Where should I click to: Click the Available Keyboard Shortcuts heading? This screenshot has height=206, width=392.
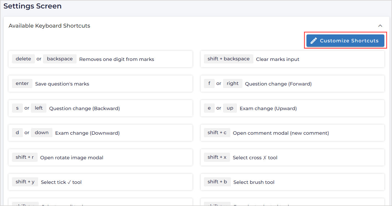pos(49,26)
